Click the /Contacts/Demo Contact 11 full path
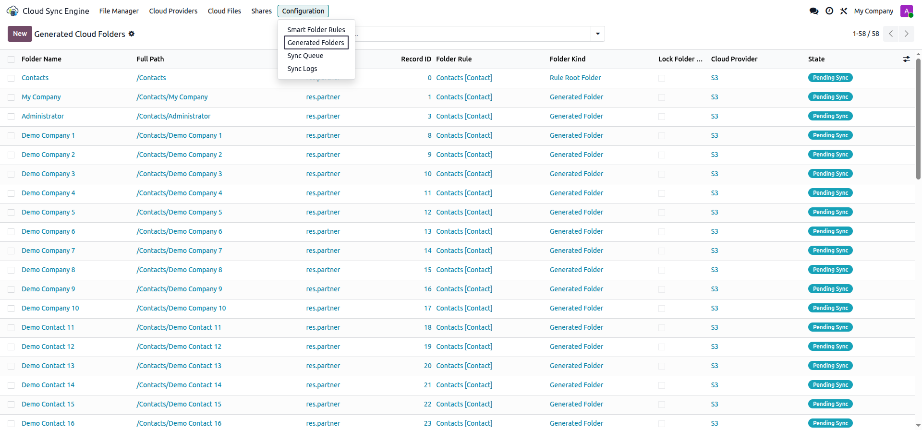Viewport: 922px width, 430px height. tap(179, 328)
